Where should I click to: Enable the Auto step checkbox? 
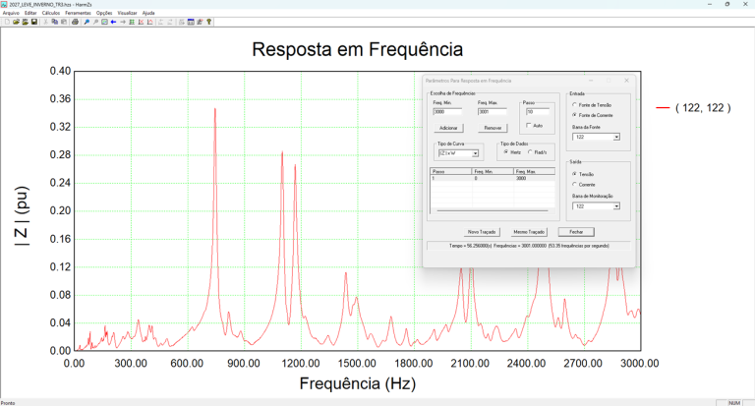pos(528,126)
